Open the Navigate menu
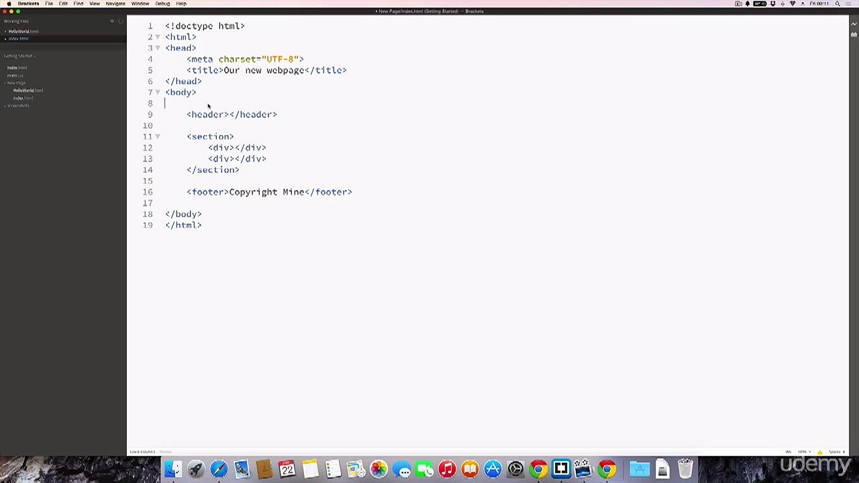 [x=115, y=4]
